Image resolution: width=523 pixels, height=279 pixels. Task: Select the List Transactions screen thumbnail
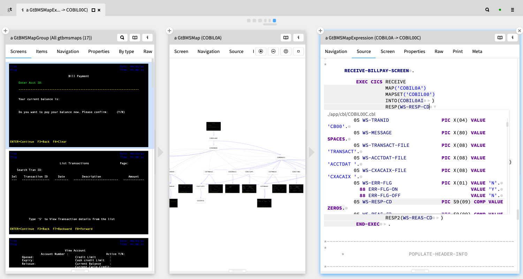click(x=79, y=192)
